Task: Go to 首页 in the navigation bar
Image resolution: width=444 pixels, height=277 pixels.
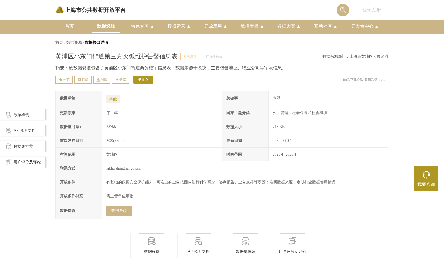Action: click(x=69, y=26)
